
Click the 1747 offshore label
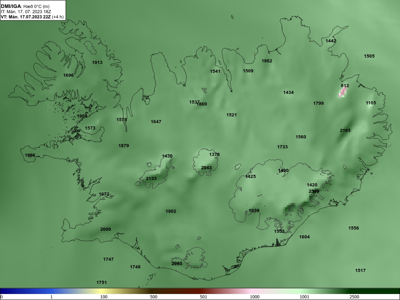click(108, 260)
